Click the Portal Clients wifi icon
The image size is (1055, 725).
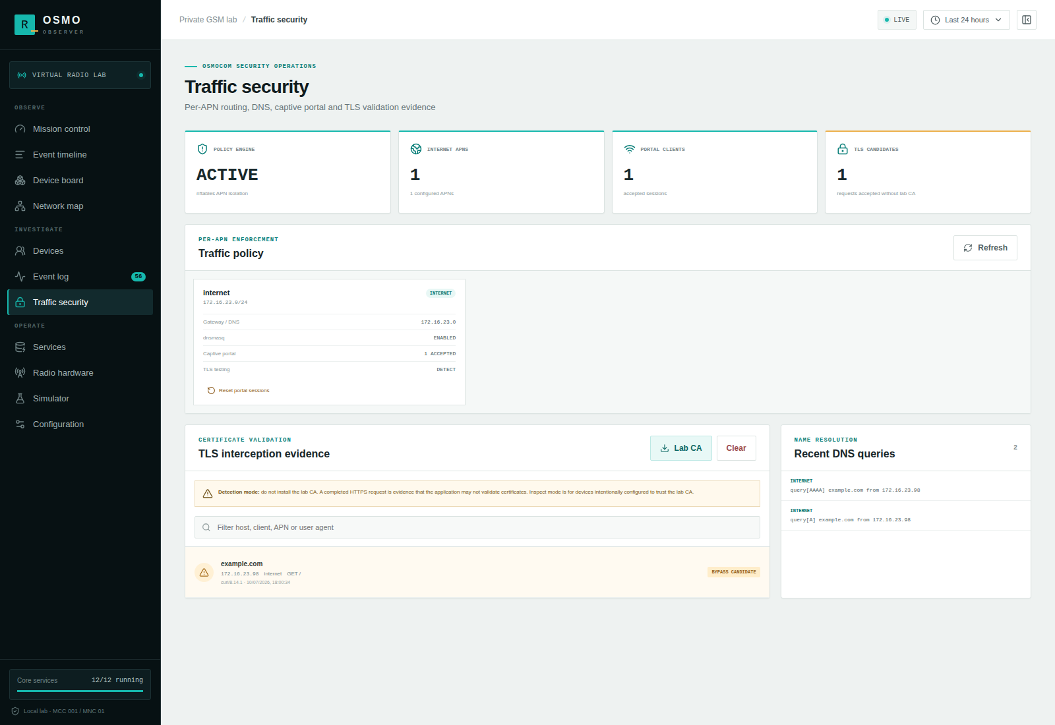(630, 149)
